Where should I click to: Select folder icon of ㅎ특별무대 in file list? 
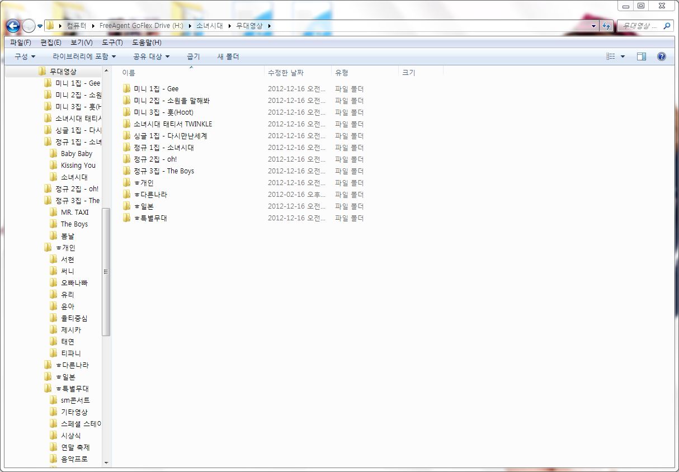[127, 218]
